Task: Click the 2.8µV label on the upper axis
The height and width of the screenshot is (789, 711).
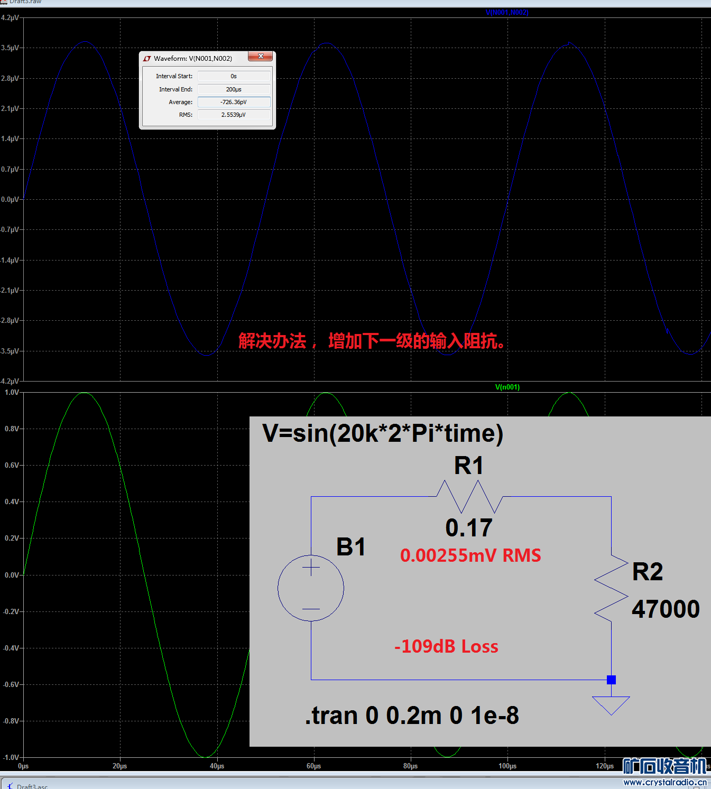Action: click(10, 78)
